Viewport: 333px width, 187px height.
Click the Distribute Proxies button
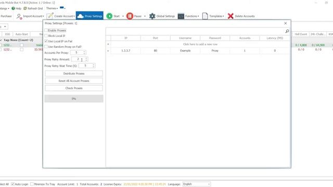74,74
